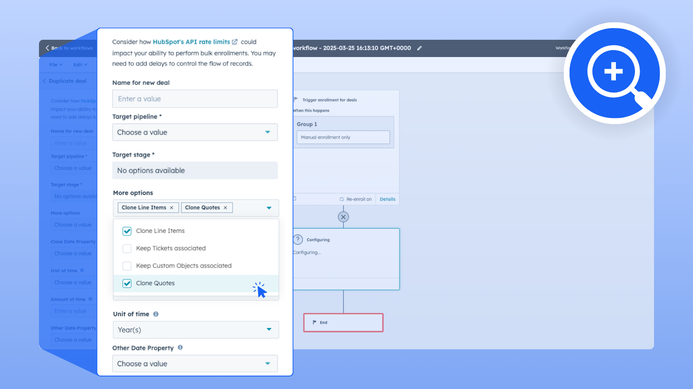Open the Edit menu

click(80, 65)
